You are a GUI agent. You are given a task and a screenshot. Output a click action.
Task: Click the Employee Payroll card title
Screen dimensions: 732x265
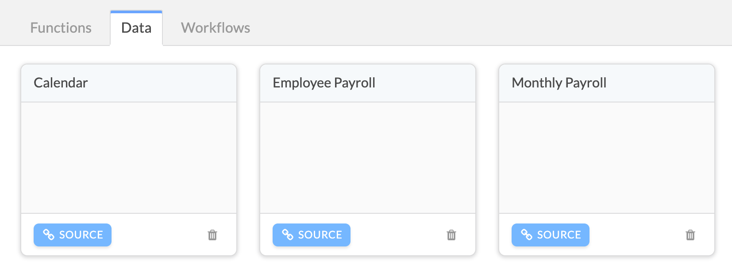(324, 83)
